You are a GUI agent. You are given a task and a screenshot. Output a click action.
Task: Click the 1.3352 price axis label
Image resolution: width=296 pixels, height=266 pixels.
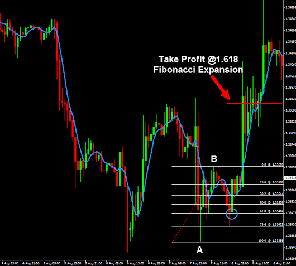coord(290,201)
